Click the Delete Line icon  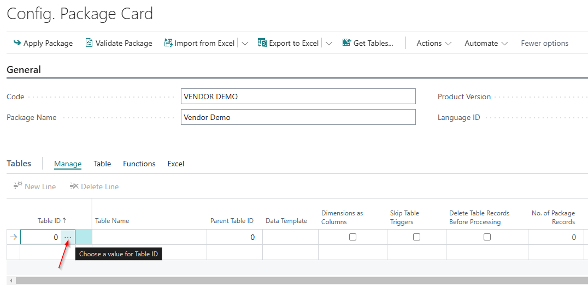74,186
